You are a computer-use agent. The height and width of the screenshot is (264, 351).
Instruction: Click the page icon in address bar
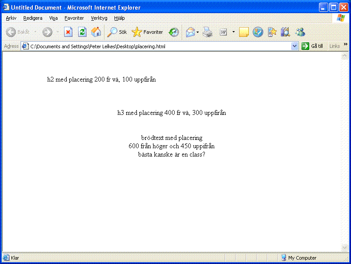25,46
